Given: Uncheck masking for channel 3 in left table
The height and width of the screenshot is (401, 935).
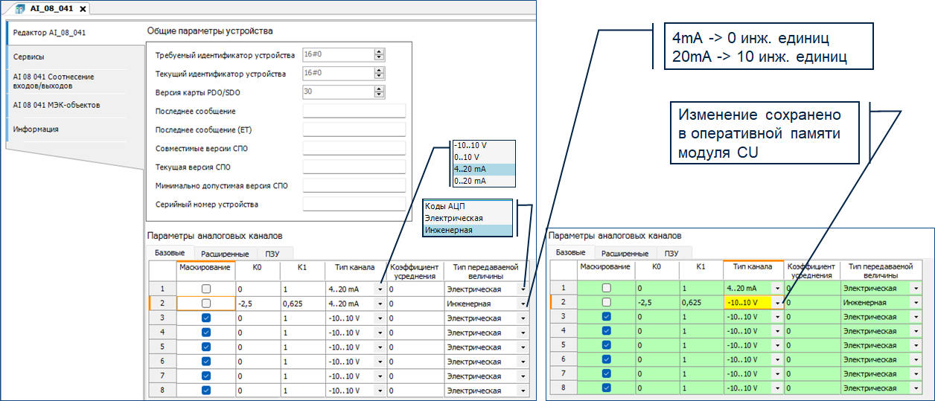Looking at the screenshot, I should coord(206,318).
